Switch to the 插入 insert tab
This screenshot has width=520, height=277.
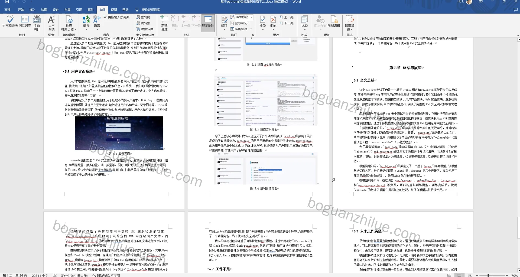[32, 10]
